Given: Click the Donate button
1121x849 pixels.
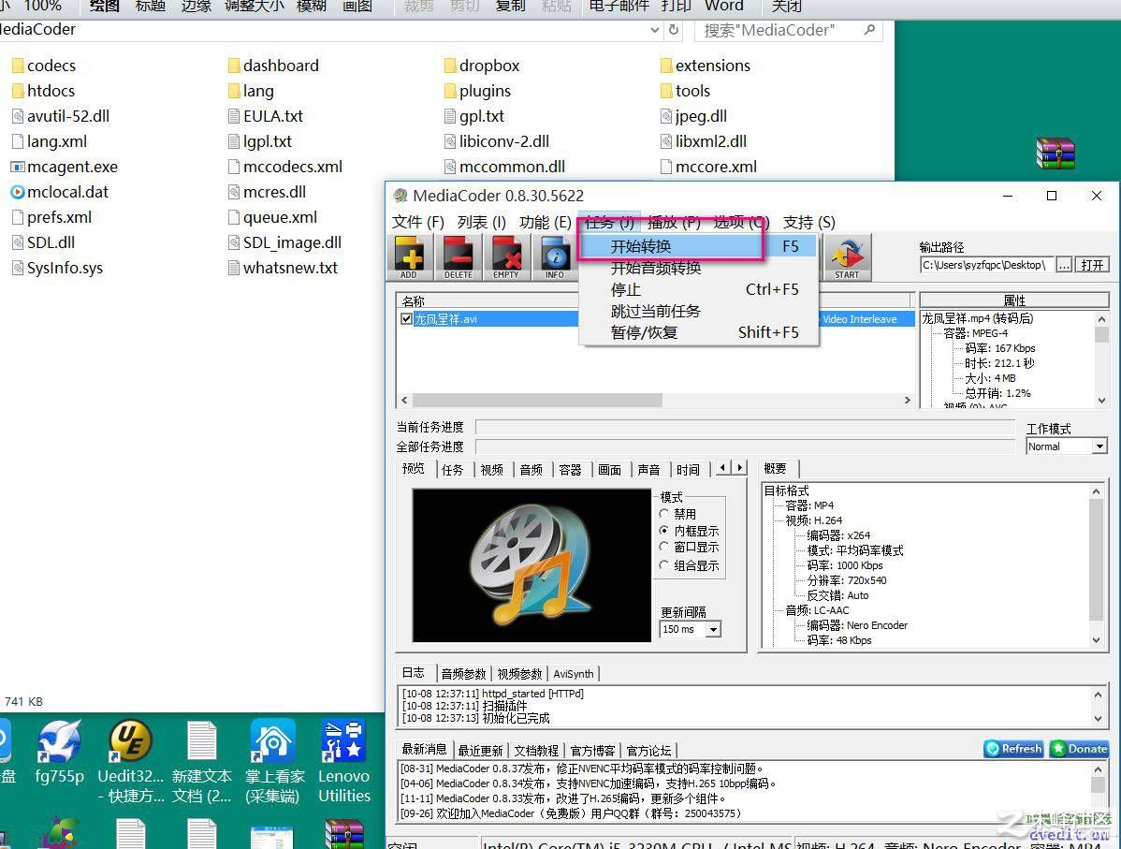Looking at the screenshot, I should pyautogui.click(x=1080, y=749).
